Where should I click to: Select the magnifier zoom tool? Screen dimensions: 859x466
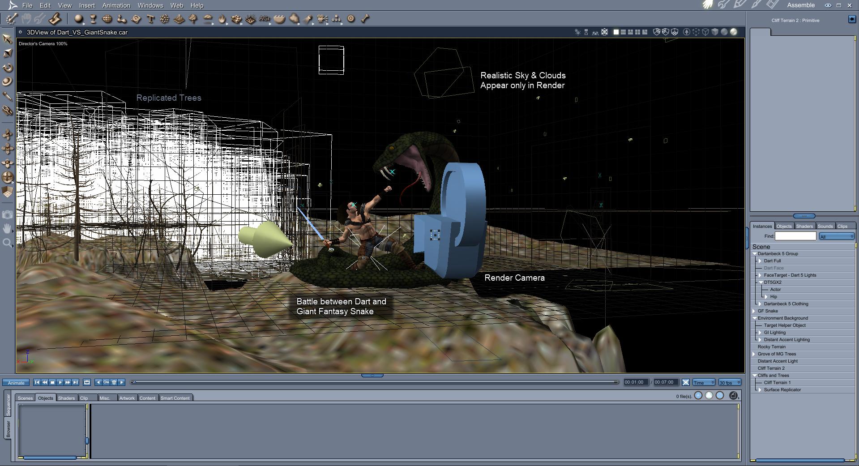pos(7,243)
